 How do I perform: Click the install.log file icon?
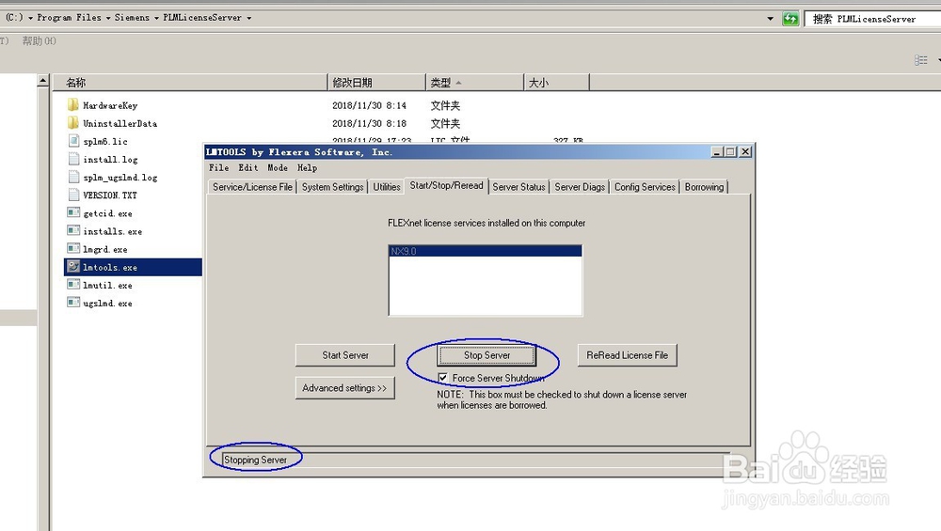click(73, 160)
